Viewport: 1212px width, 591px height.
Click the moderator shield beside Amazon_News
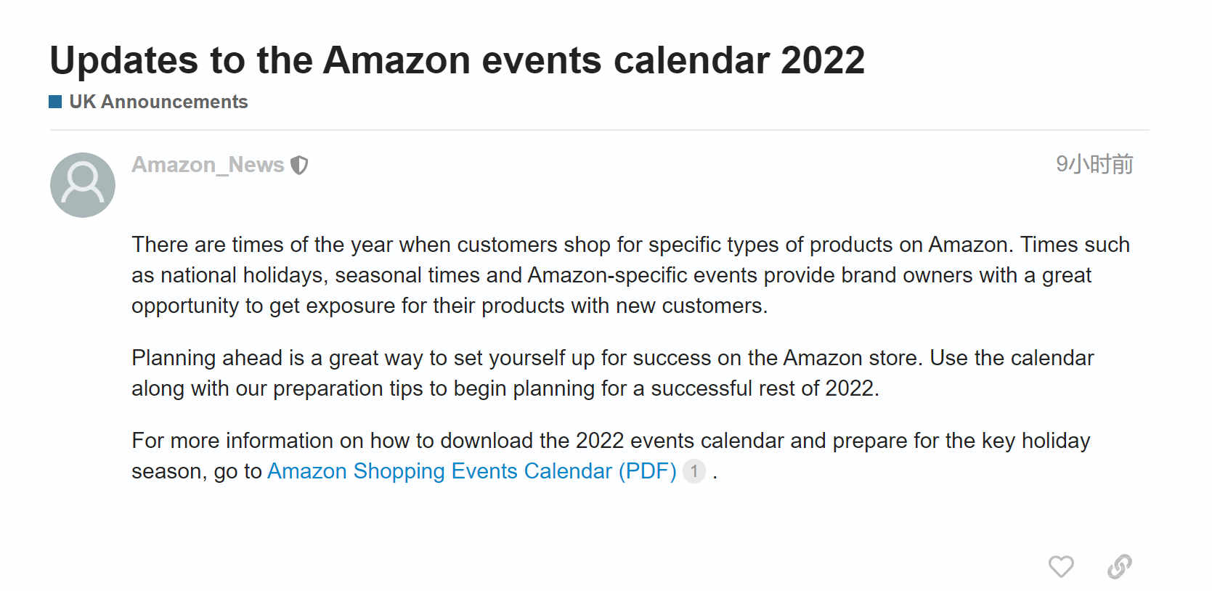coord(299,166)
